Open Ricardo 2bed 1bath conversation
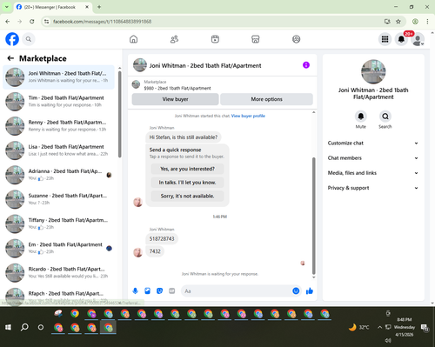This screenshot has height=347, width=435. [58, 272]
